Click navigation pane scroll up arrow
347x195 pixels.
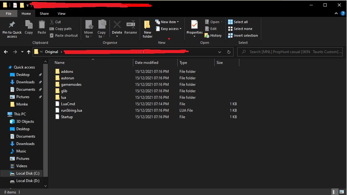45,61
